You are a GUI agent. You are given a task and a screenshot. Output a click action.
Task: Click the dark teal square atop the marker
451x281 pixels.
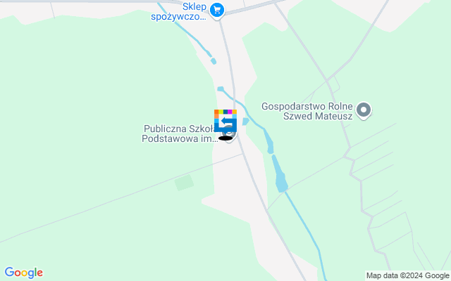225,112
